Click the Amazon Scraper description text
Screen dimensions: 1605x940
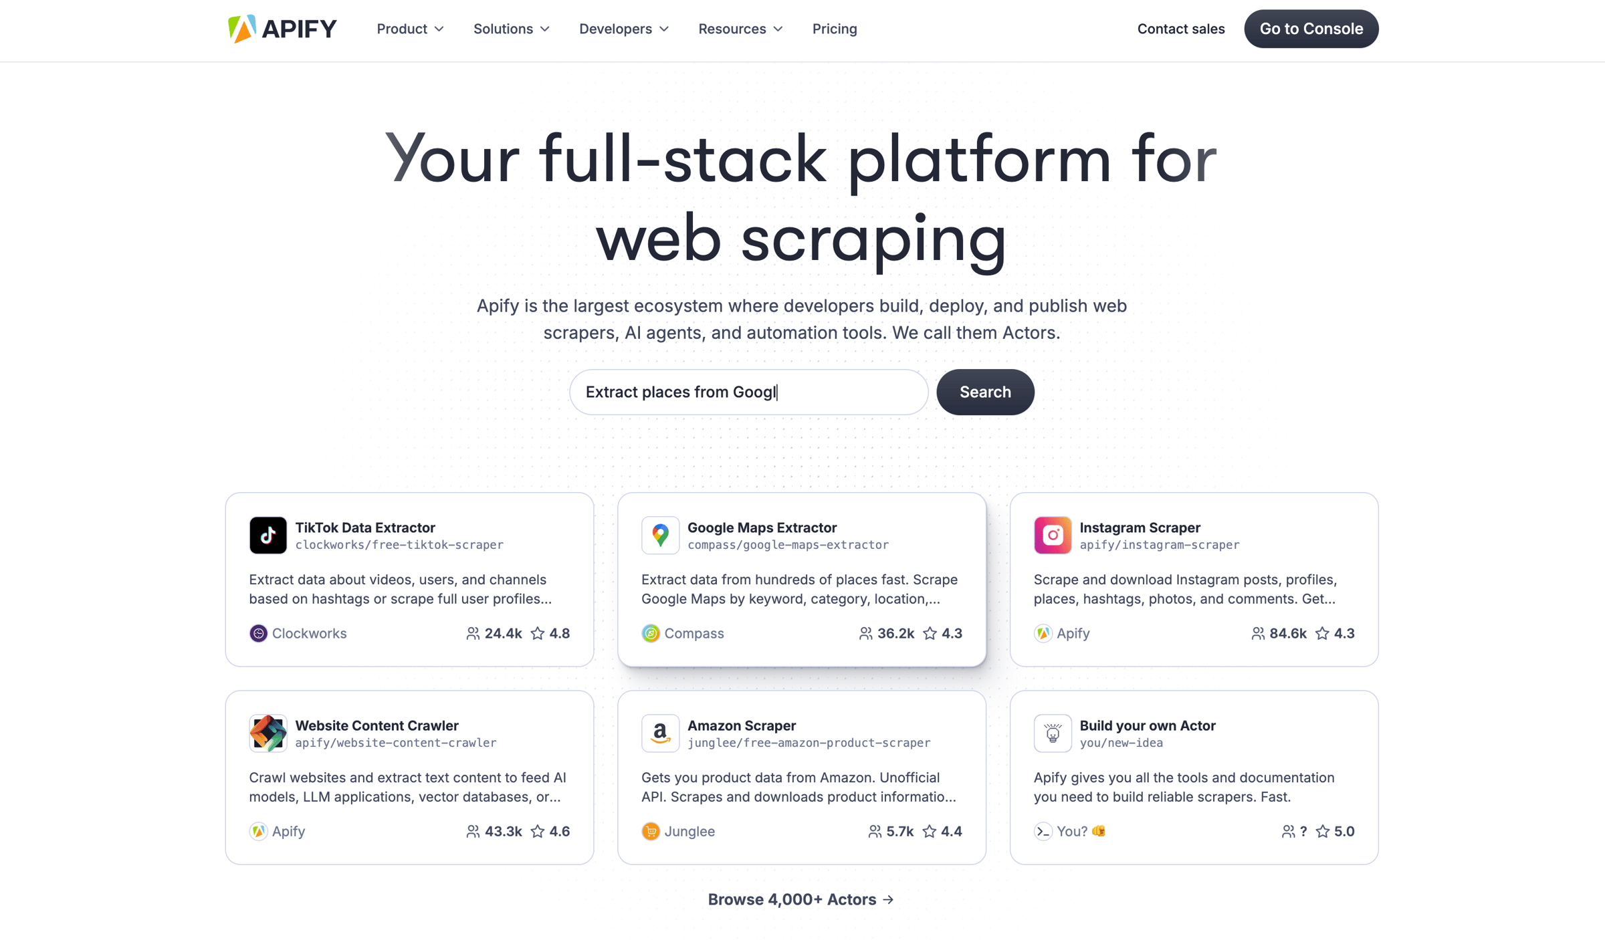pyautogui.click(x=798, y=787)
